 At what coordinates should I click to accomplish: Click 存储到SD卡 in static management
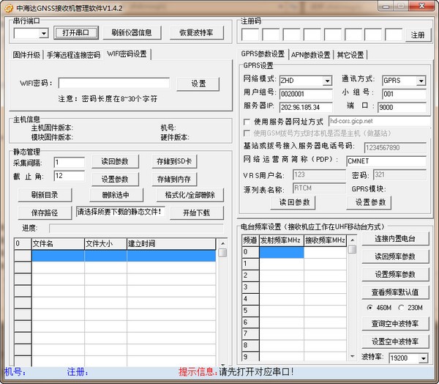[x=173, y=162]
